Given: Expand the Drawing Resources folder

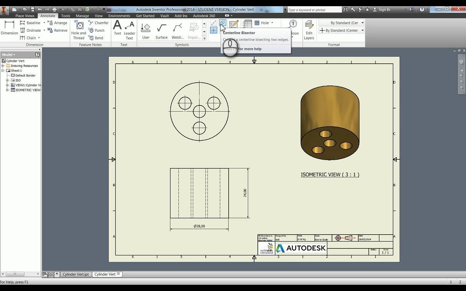Looking at the screenshot, I should [x=3, y=65].
